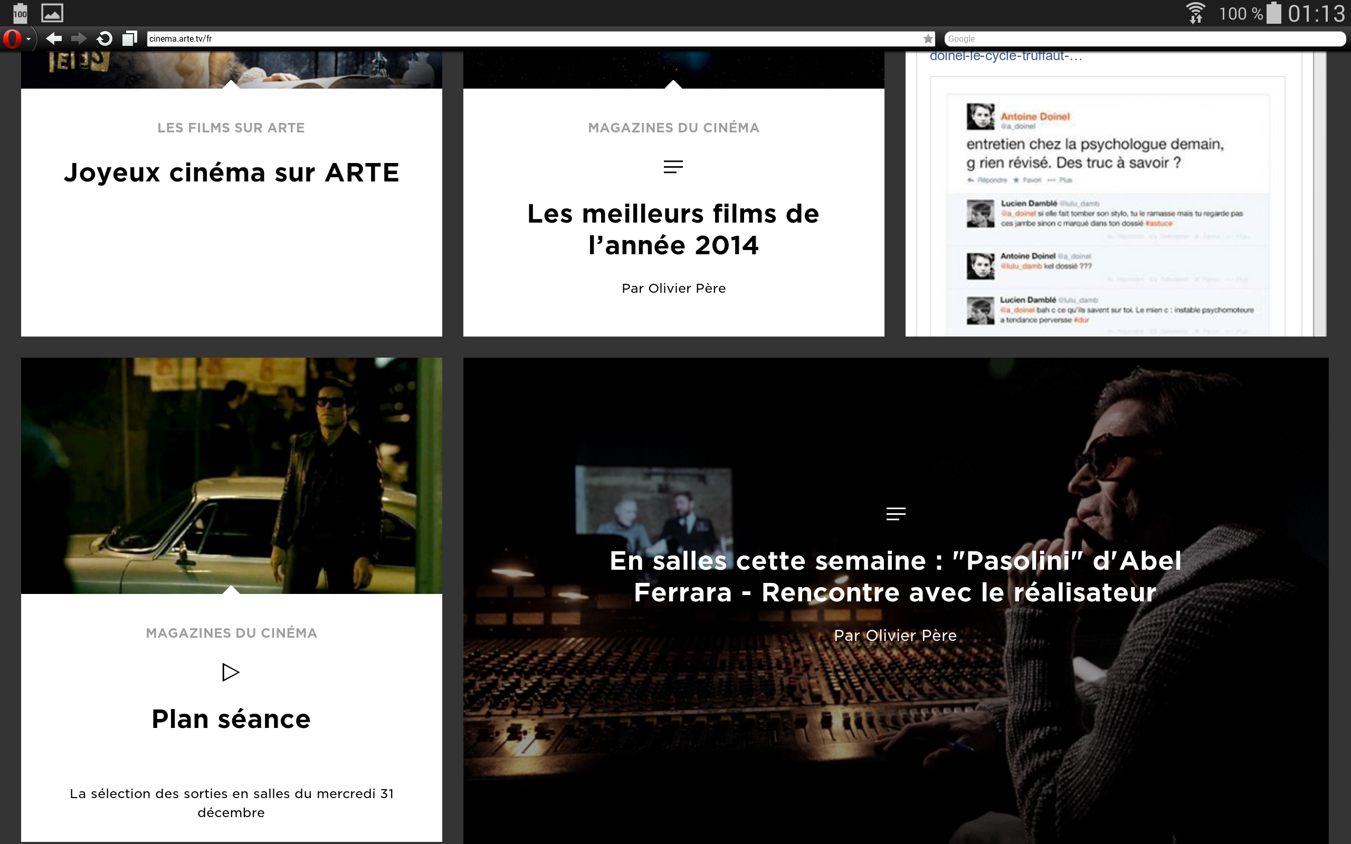Open the car scene thumbnail for Plan séance
1351x844 pixels.
pyautogui.click(x=232, y=476)
